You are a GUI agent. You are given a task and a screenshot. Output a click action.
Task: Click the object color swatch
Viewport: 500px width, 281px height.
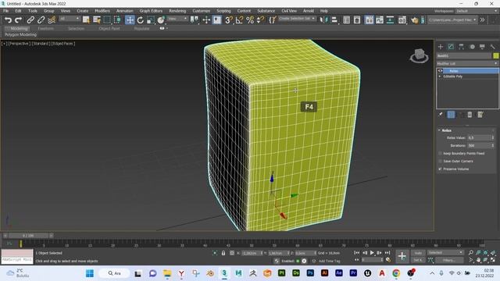pyautogui.click(x=495, y=55)
